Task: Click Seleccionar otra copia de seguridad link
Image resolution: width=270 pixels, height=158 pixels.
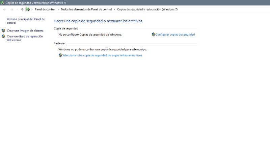Action: (x=102, y=55)
